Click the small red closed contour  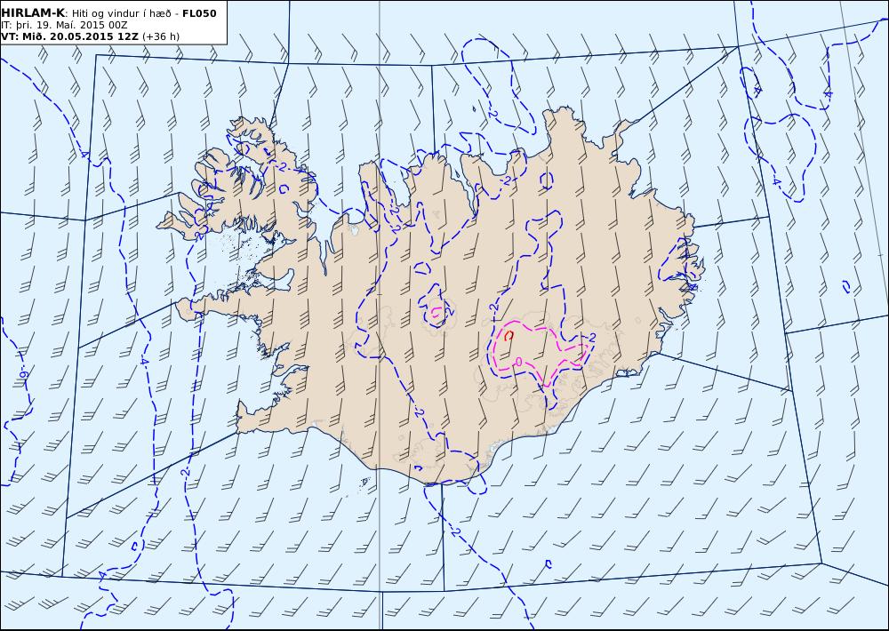click(x=509, y=336)
